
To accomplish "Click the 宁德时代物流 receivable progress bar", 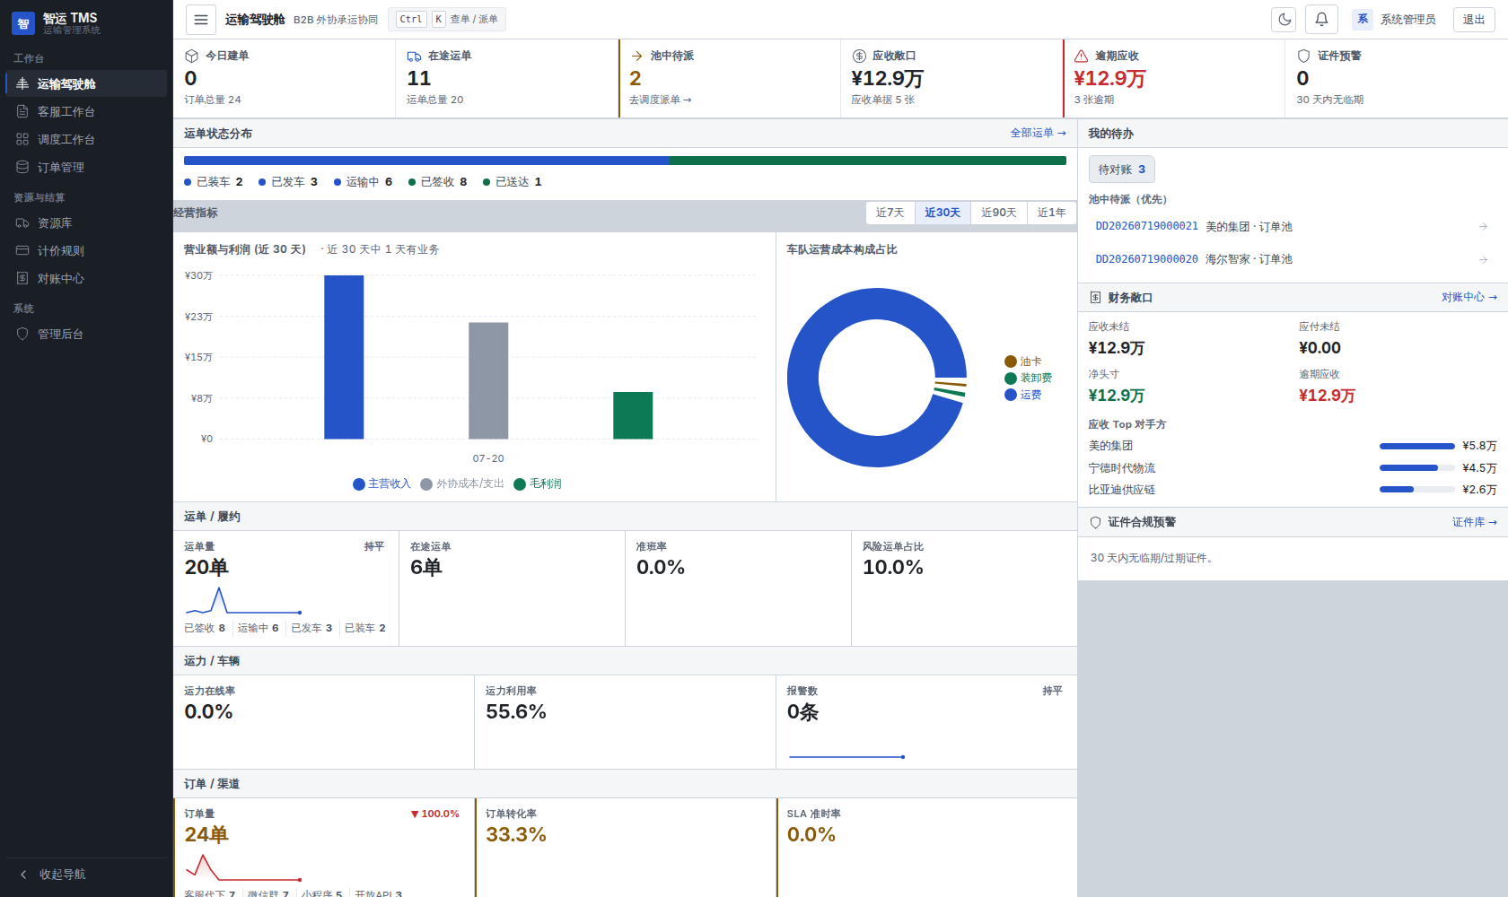I will coord(1417,467).
